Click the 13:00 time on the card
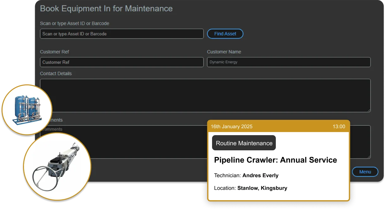Image resolution: width=385 pixels, height=210 pixels. (x=339, y=127)
